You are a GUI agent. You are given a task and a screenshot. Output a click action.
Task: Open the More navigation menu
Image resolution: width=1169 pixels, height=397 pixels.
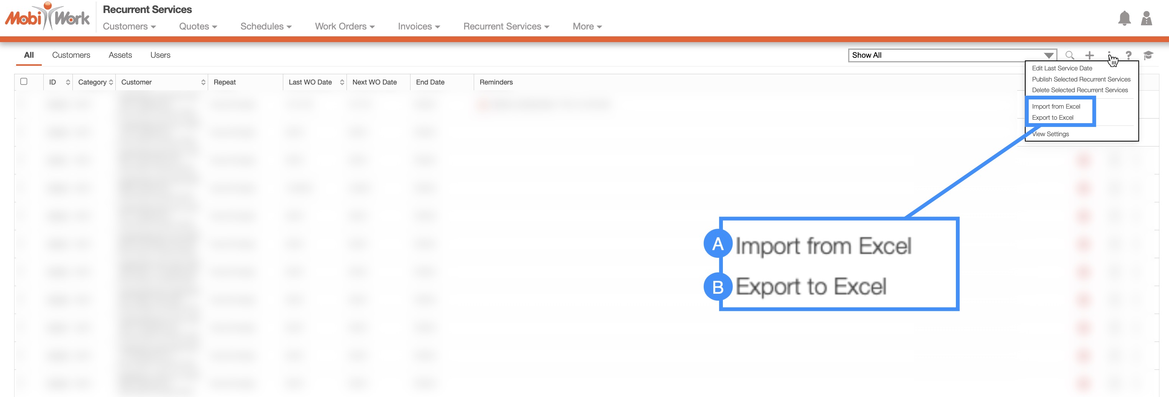point(587,27)
